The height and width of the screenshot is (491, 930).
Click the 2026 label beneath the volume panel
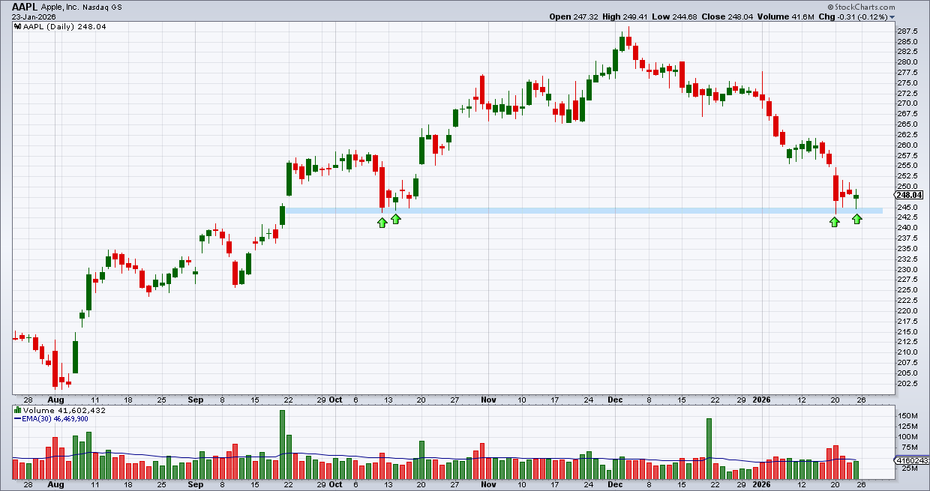762,485
